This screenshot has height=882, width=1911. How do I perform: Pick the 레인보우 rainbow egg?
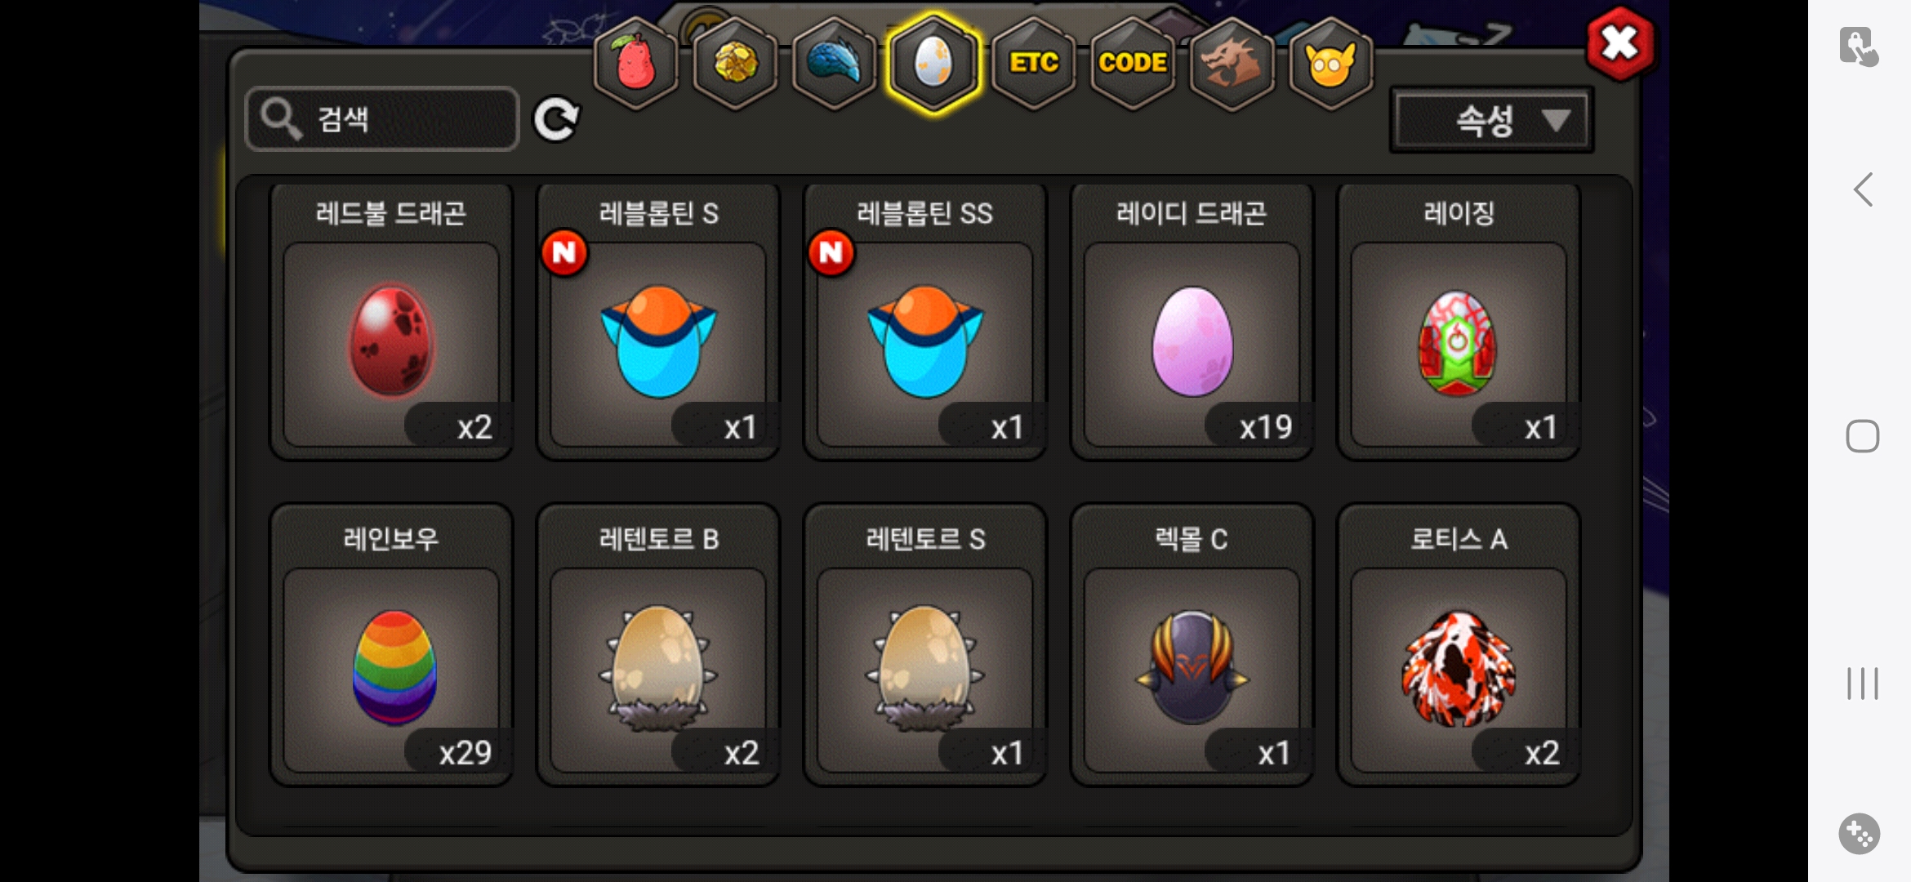click(x=391, y=645)
